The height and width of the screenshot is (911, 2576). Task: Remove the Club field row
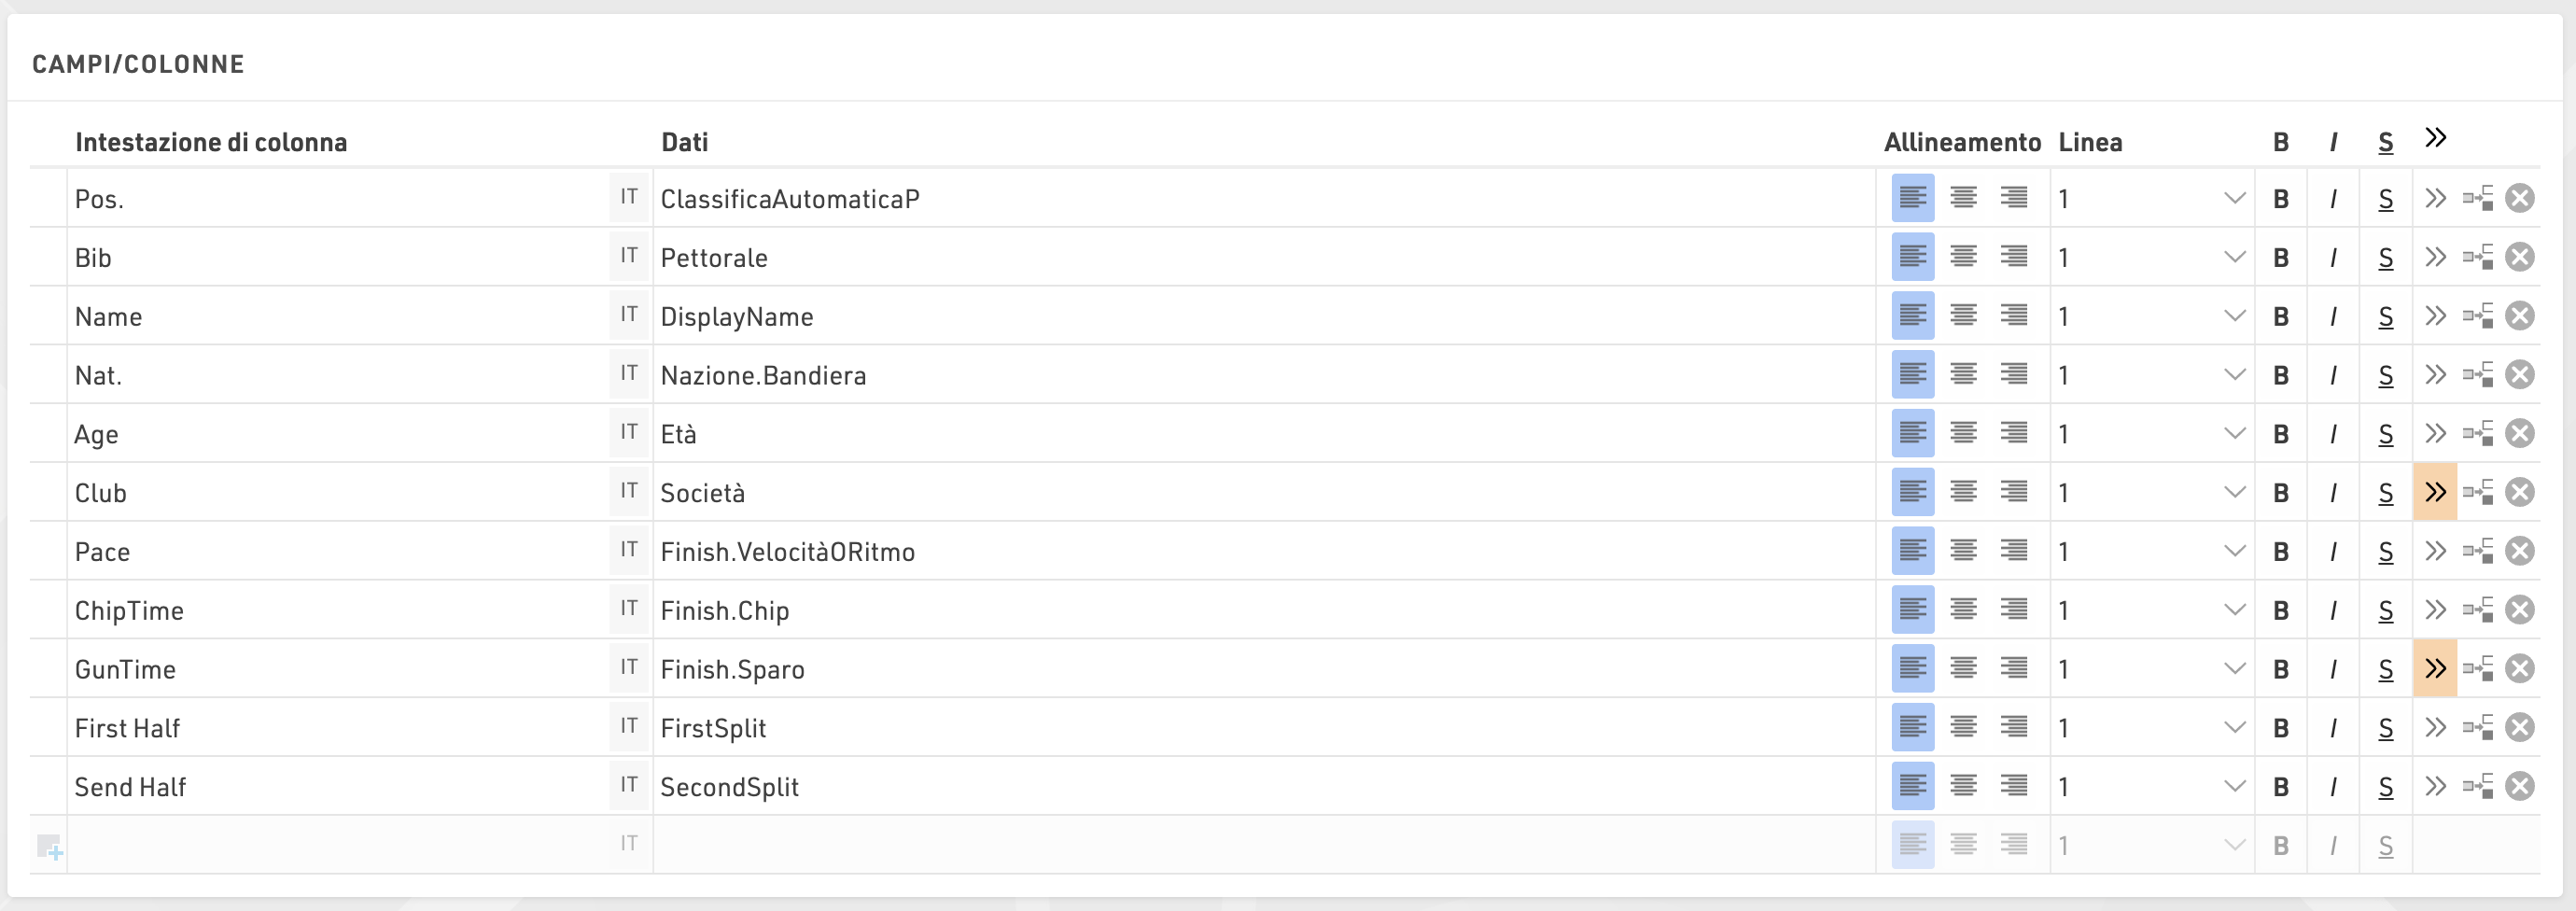pyautogui.click(x=2519, y=492)
